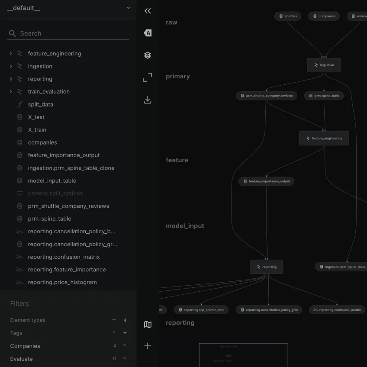Screen dimensions: 367x367
Task: Select the reporting node in the graph
Action: coord(266,267)
